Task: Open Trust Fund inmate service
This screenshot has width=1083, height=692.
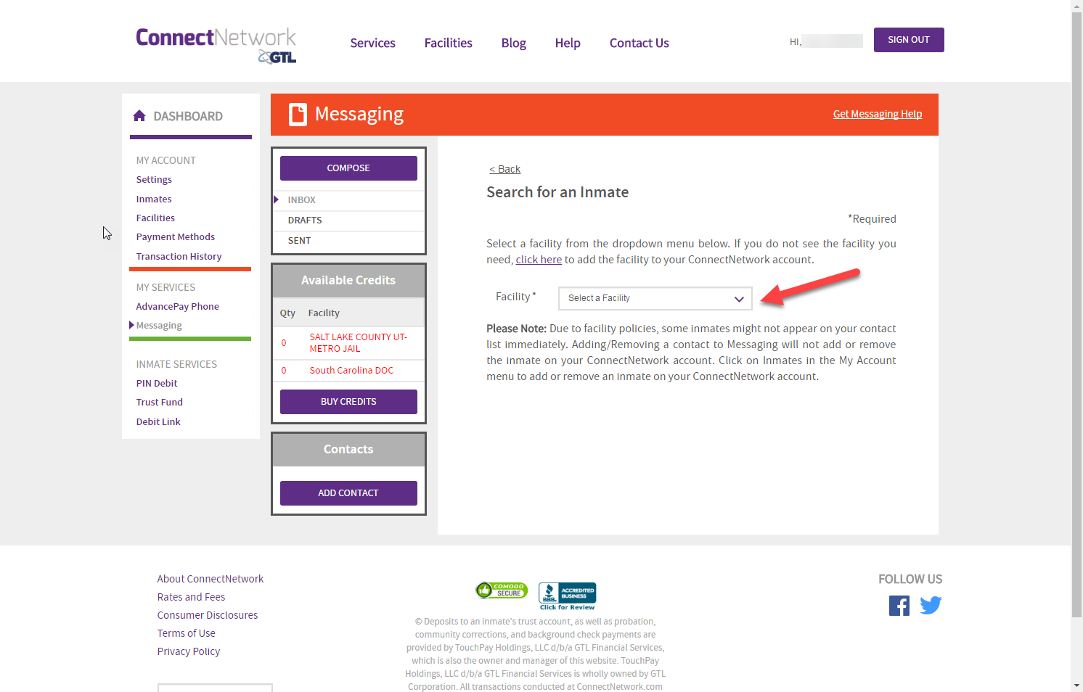Action: tap(160, 403)
